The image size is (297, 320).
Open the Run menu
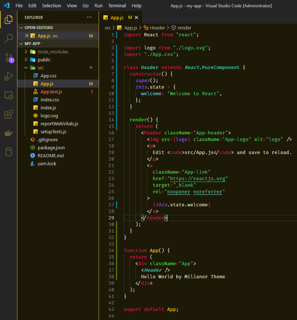[x=98, y=5]
